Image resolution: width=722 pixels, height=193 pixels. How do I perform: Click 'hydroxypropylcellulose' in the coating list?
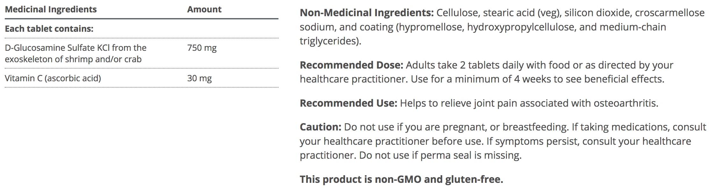(x=520, y=27)
